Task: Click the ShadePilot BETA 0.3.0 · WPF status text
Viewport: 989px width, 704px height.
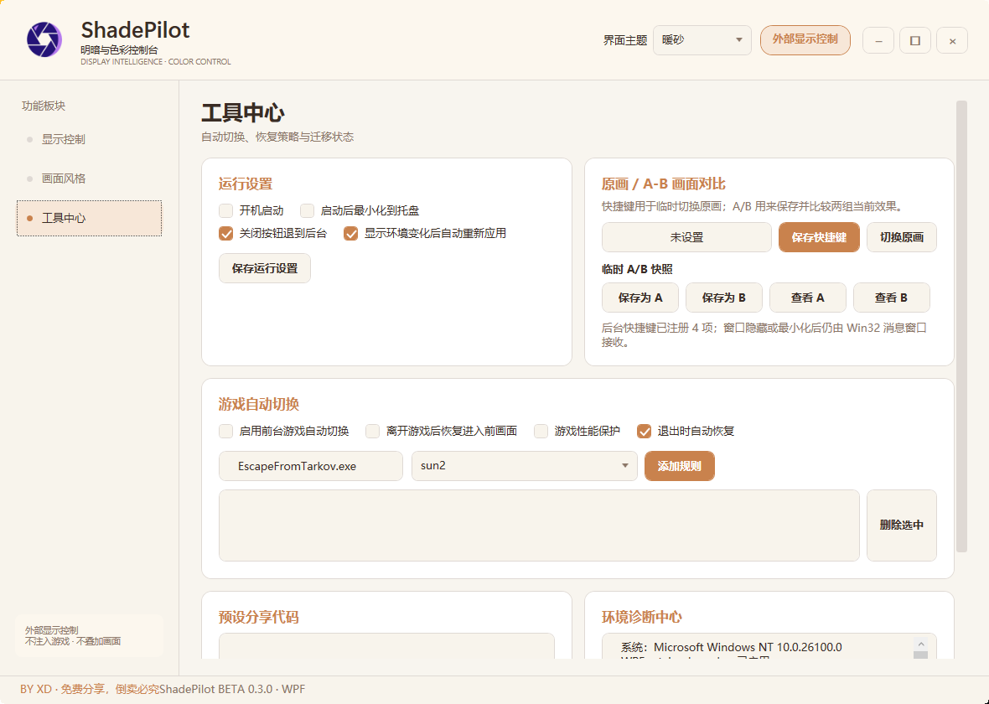Action: pyautogui.click(x=231, y=689)
